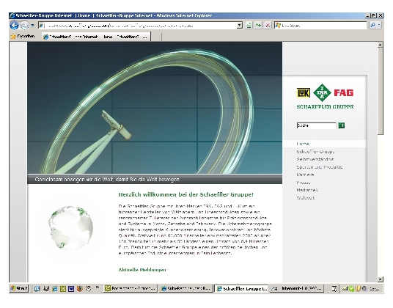This screenshot has width=393, height=308.
Task: Click the page scrollbar down arrow
Action: 381,279
